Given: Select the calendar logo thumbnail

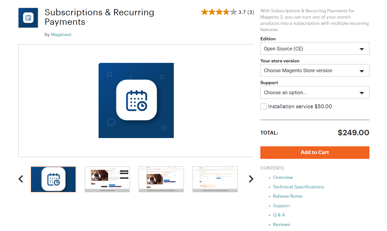Looking at the screenshot, I should (53, 179).
